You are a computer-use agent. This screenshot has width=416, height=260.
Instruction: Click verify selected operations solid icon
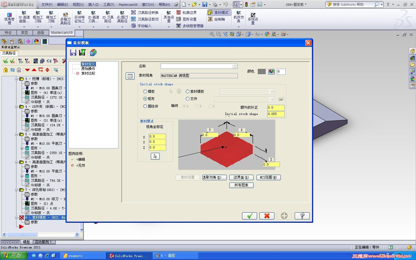click(42, 61)
